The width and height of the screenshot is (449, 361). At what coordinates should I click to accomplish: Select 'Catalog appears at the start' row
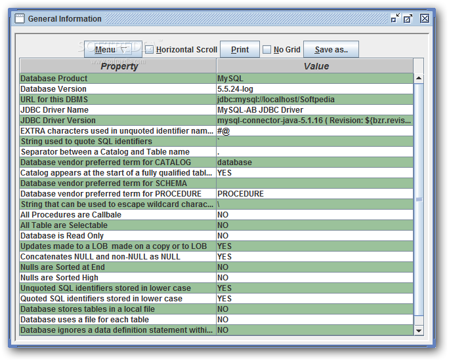point(217,173)
